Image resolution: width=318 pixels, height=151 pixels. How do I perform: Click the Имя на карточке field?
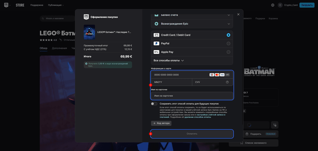pyautogui.click(x=192, y=95)
